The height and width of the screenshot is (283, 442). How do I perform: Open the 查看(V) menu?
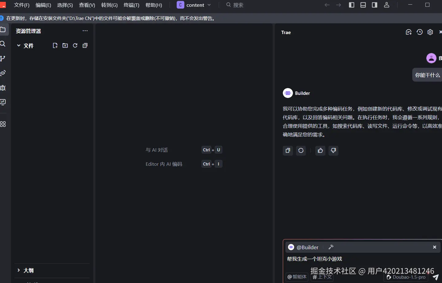point(87,5)
